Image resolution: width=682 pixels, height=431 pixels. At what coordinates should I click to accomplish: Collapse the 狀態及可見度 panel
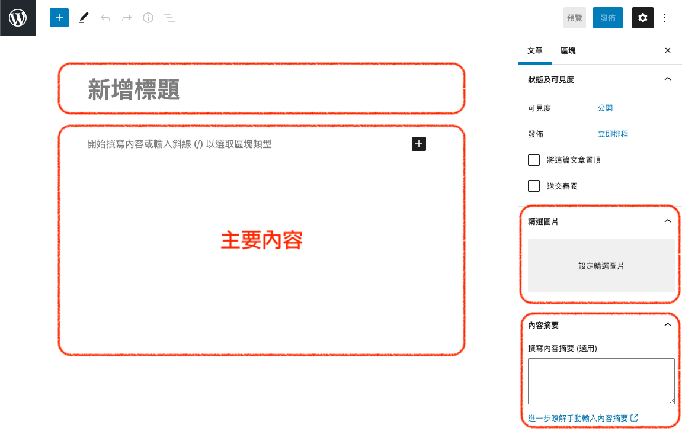point(667,79)
